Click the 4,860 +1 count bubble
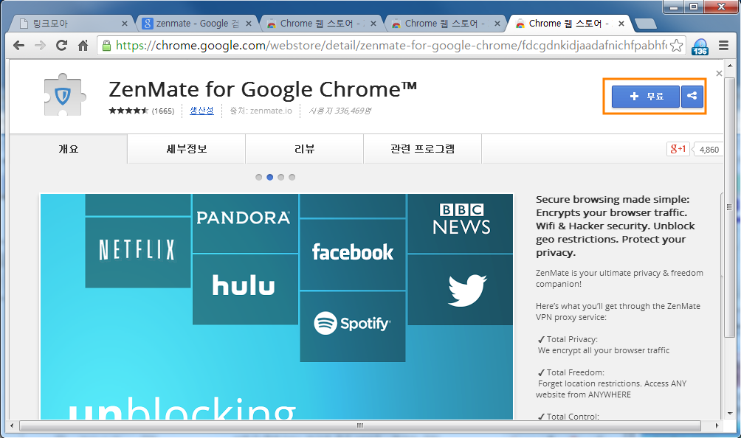 (x=709, y=150)
